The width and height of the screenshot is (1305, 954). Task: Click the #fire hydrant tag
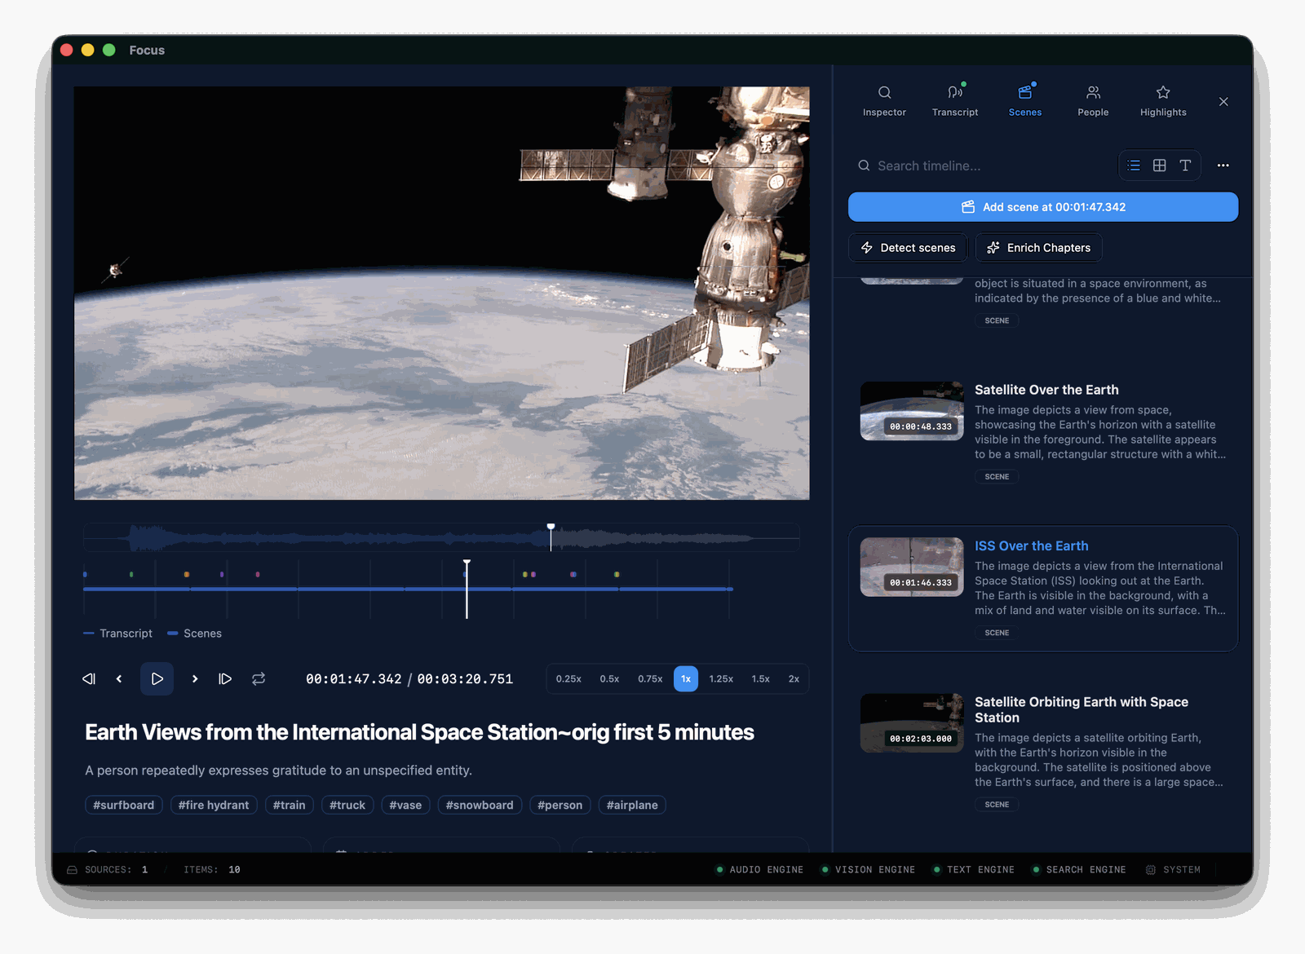pos(214,805)
